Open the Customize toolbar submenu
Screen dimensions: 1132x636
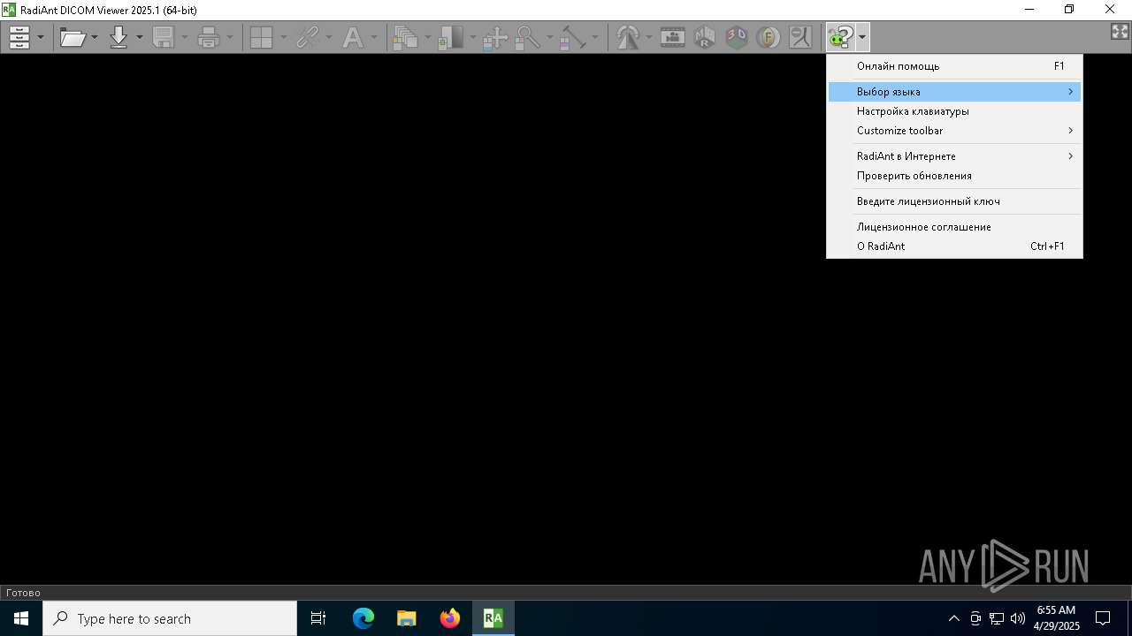(954, 131)
